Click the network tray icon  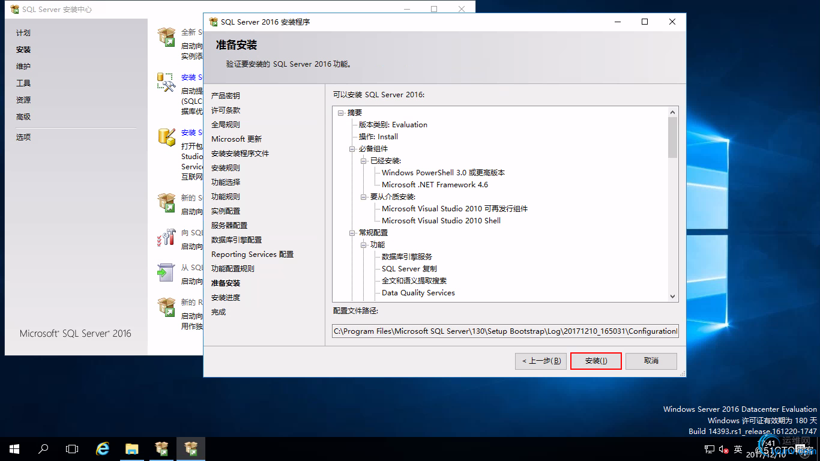point(709,450)
